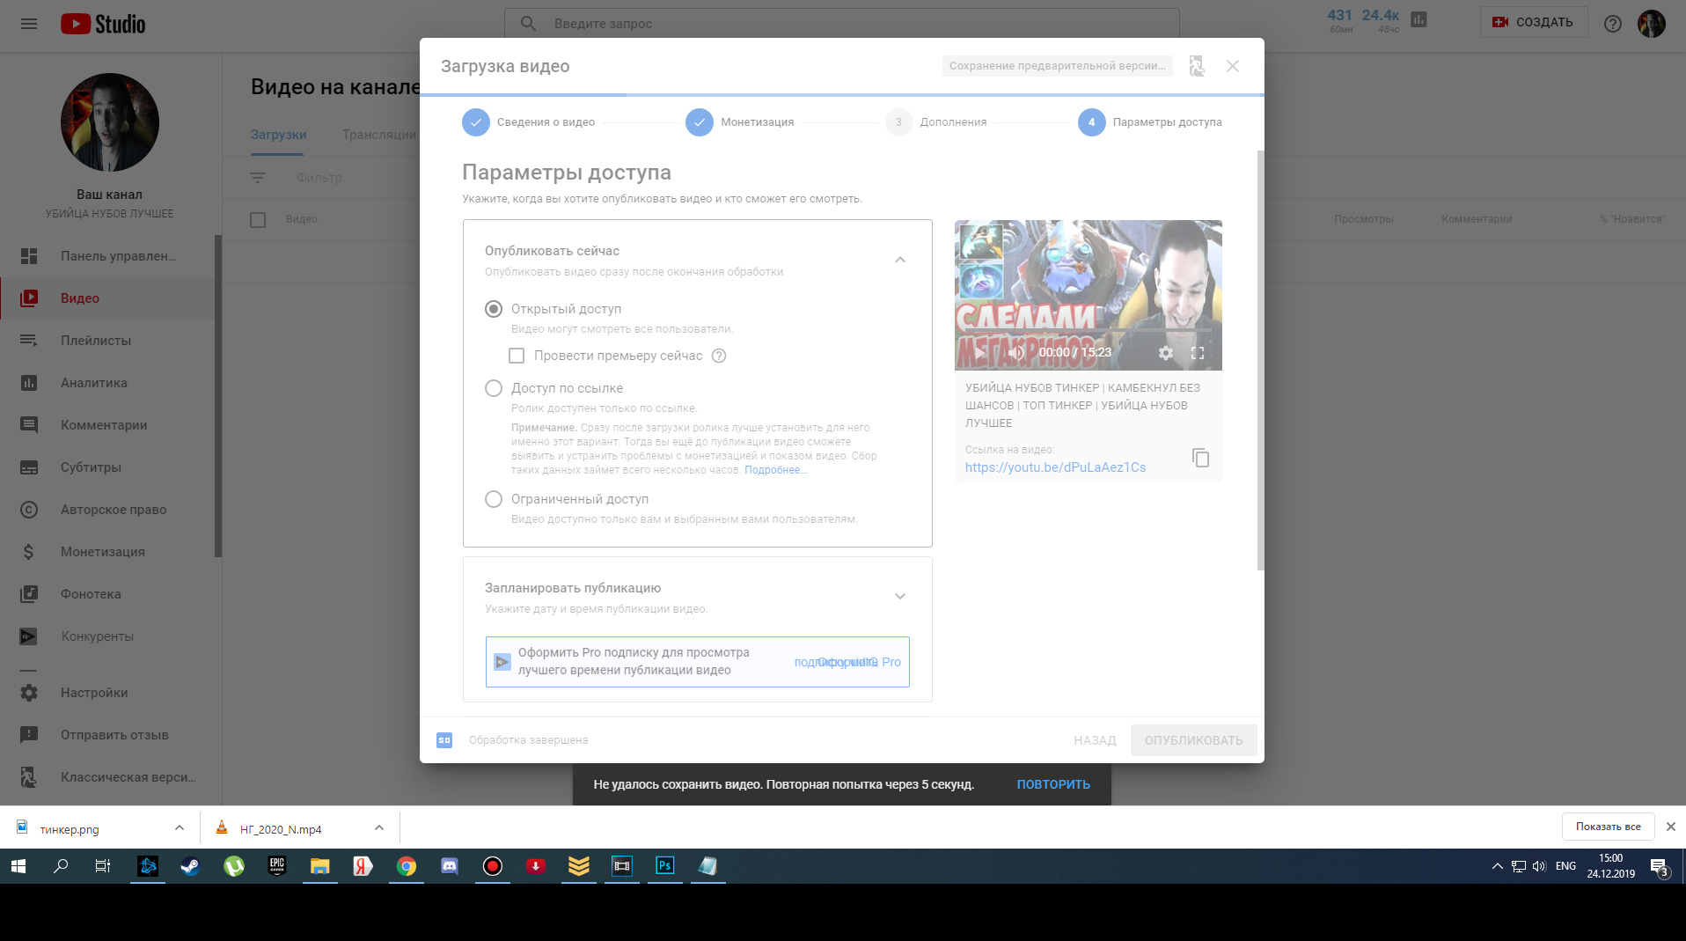Open the channel analytics bar chart icon
The height and width of the screenshot is (941, 1686).
click(1418, 19)
